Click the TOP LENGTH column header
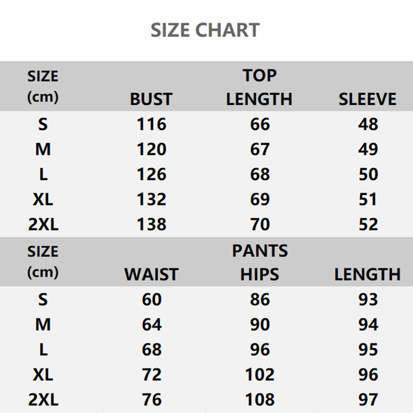 pyautogui.click(x=260, y=88)
